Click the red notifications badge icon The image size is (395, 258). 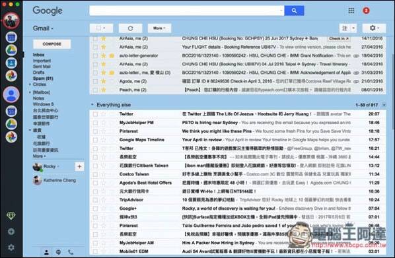click(x=366, y=11)
